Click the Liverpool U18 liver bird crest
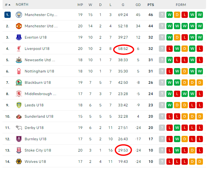The image size is (207, 171). (x=19, y=49)
